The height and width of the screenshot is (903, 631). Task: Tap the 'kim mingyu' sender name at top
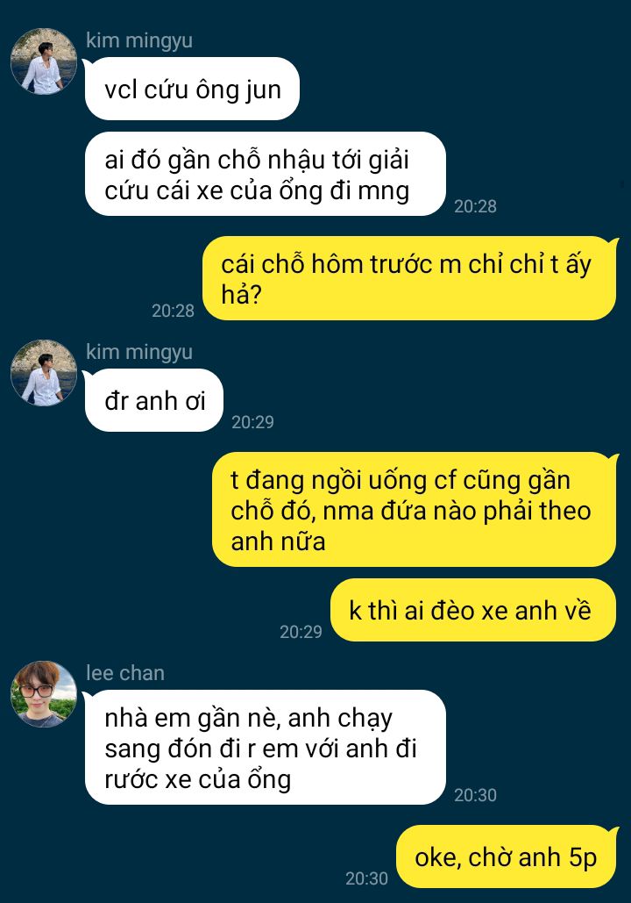pyautogui.click(x=139, y=41)
